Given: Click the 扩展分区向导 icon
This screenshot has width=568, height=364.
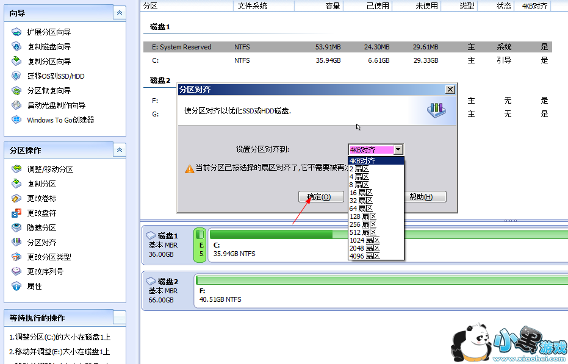Looking at the screenshot, I should (x=16, y=32).
